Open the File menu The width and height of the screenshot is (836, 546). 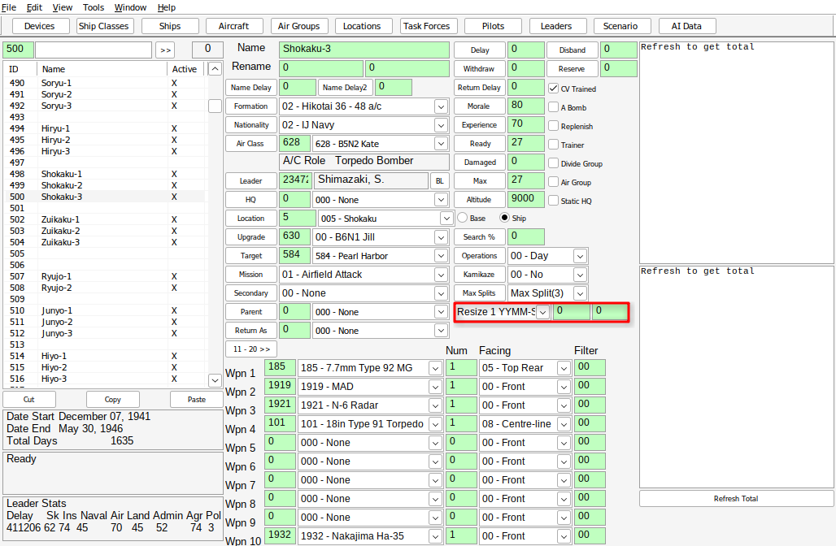(9, 7)
